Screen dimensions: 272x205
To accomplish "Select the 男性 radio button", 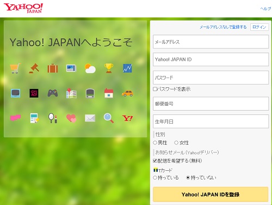I will pyautogui.click(x=155, y=143).
